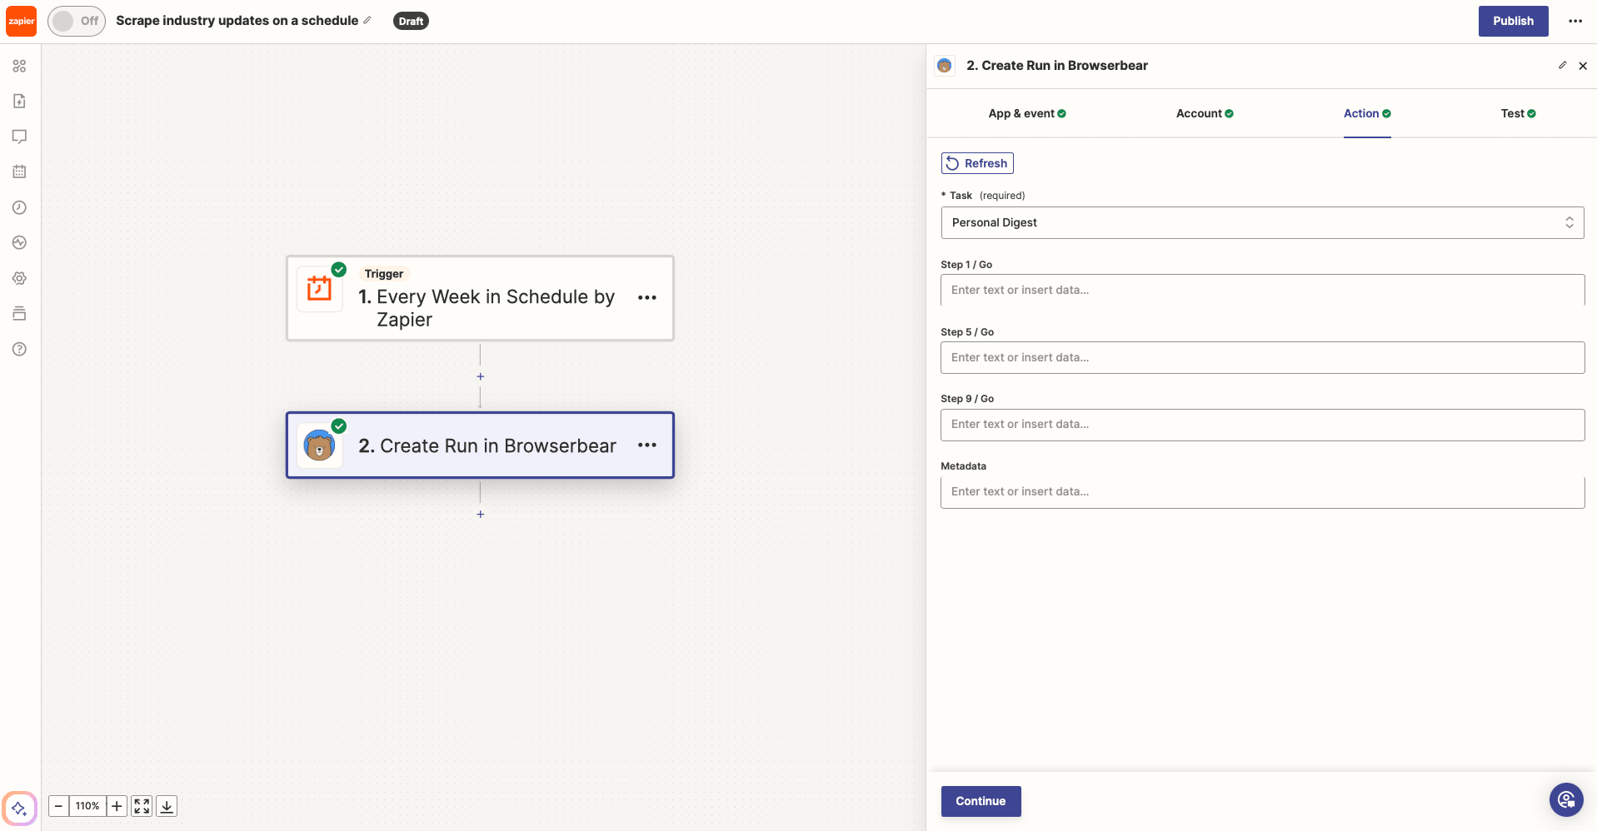This screenshot has height=831, width=1597.
Task: Click the Continue button
Action: click(981, 801)
